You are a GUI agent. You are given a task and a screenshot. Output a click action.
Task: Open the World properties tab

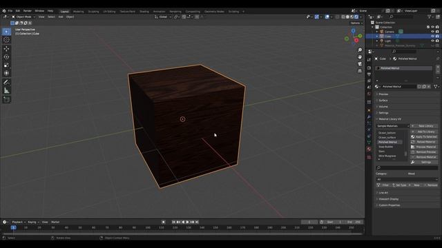[369, 94]
